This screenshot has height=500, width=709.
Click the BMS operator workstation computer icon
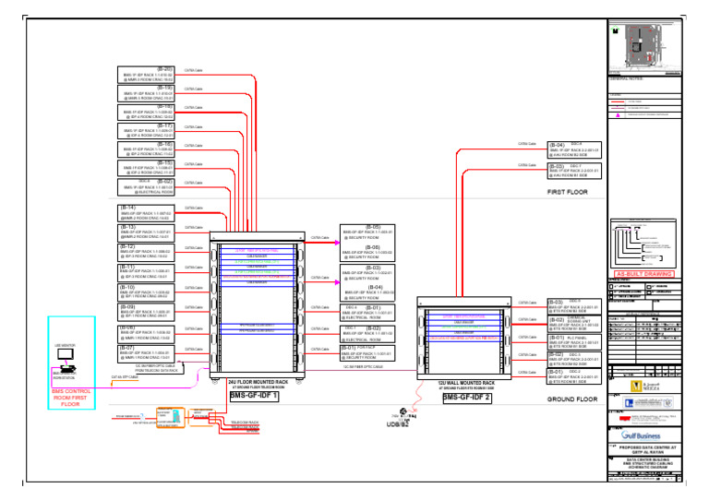click(x=66, y=368)
